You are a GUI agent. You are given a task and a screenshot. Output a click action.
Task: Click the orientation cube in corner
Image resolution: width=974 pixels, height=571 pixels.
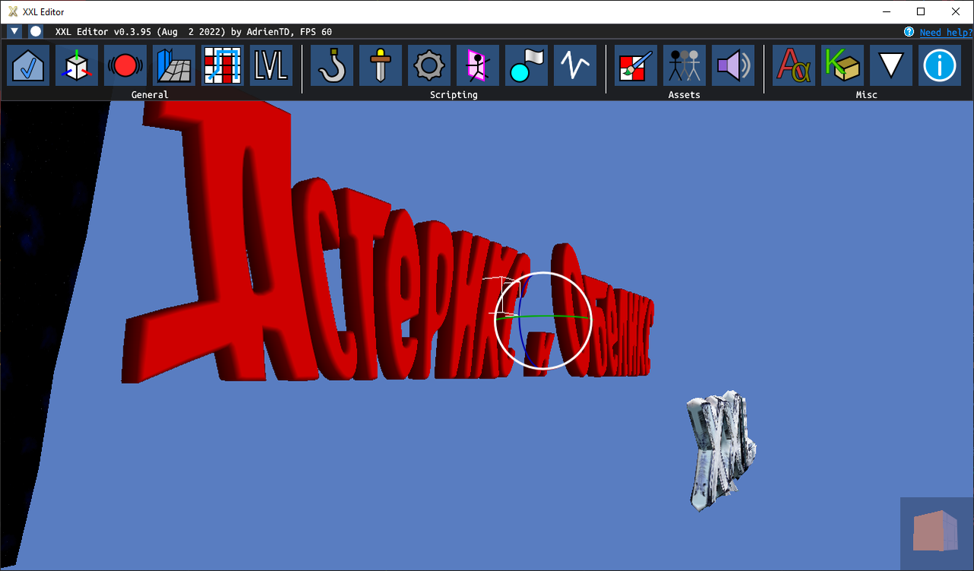935,531
